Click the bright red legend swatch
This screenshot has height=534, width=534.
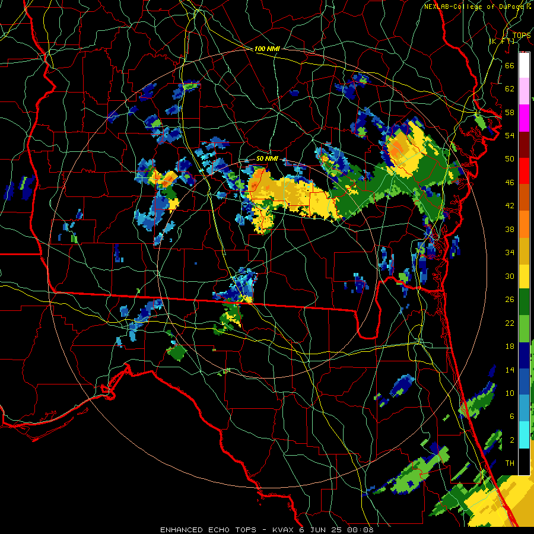click(524, 171)
